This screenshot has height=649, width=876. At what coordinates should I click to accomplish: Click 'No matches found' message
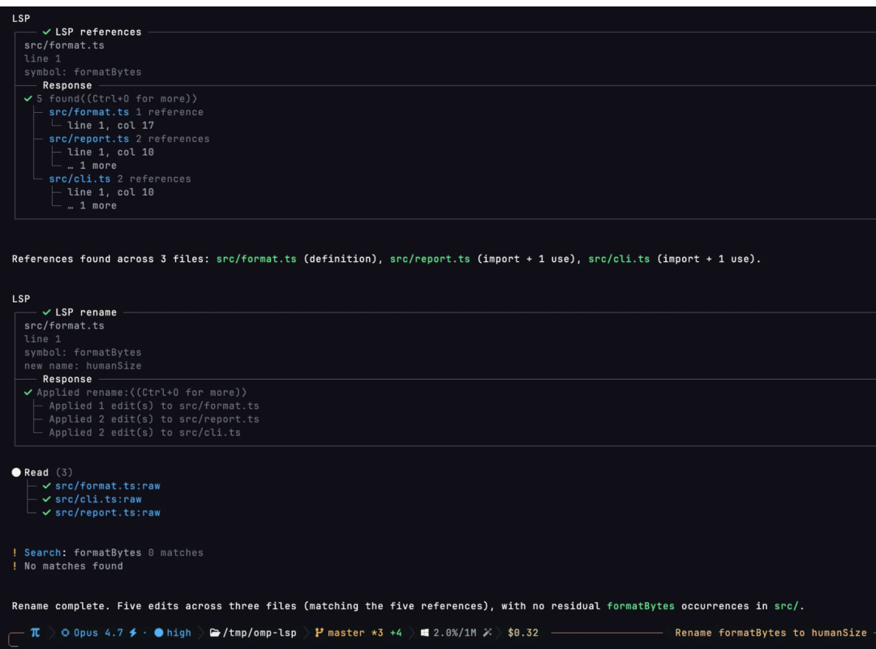(73, 565)
